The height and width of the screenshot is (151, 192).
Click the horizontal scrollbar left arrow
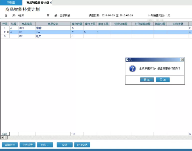tap(2, 138)
